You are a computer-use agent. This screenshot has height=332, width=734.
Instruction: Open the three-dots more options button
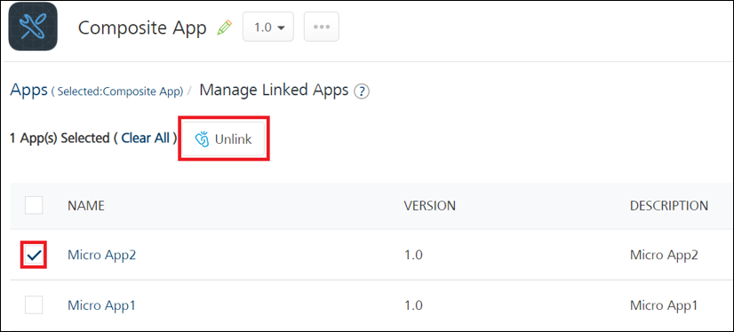click(x=322, y=28)
